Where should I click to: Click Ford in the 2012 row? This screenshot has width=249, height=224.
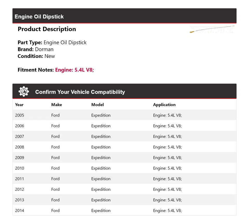coord(56,189)
